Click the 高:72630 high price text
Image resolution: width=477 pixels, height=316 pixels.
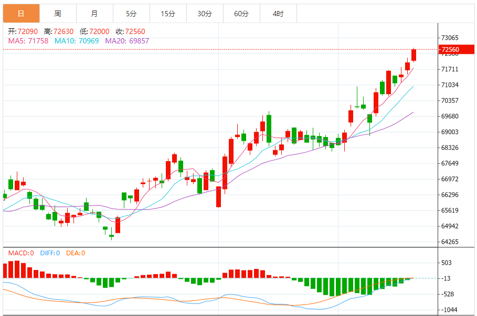click(59, 31)
